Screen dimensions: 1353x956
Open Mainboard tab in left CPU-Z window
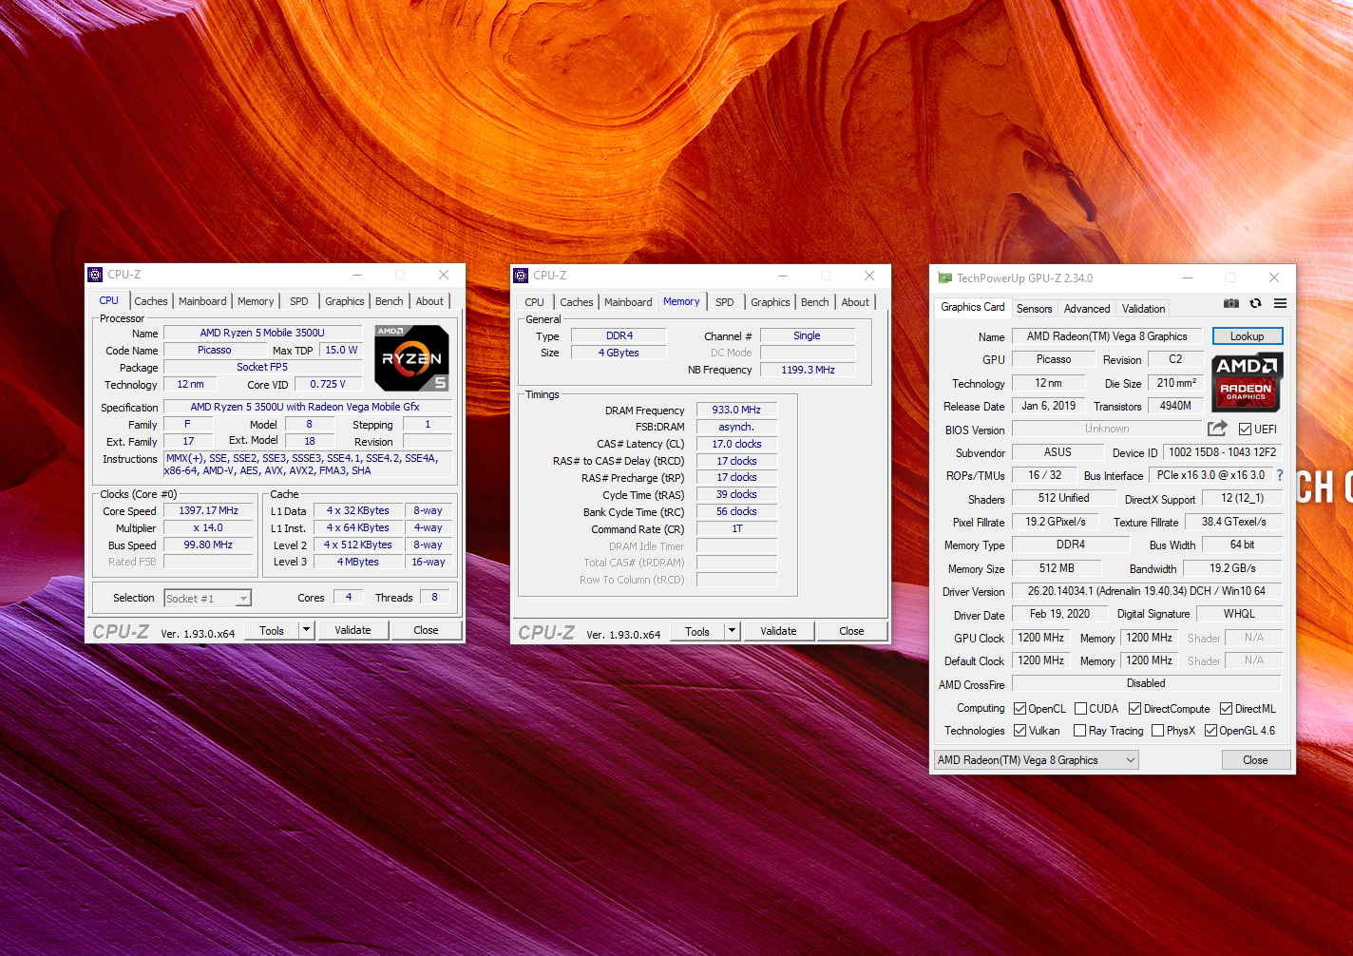(x=202, y=301)
